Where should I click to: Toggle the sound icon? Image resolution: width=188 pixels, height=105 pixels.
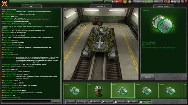tap(176, 2)
